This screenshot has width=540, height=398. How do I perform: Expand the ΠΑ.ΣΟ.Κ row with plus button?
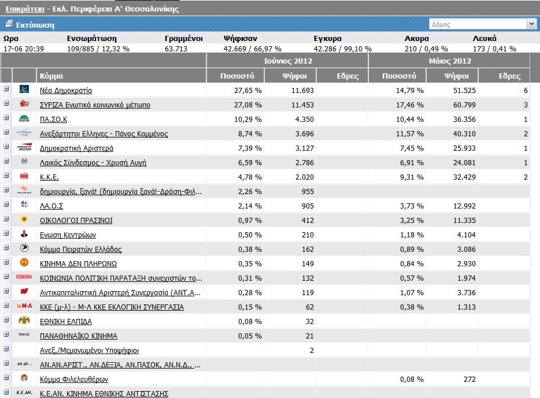click(6, 118)
